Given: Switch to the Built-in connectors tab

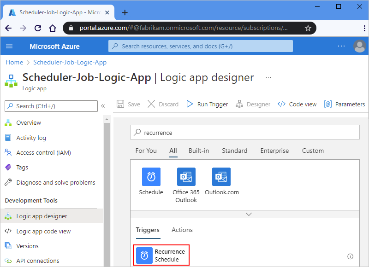Looking at the screenshot, I should click(x=199, y=151).
